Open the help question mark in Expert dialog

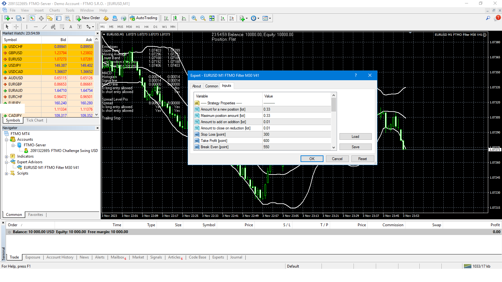coord(356,75)
